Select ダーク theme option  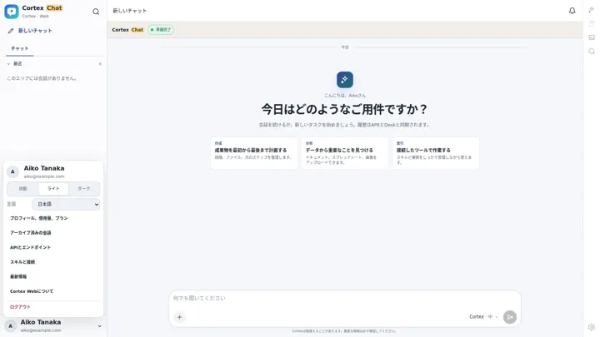click(84, 189)
